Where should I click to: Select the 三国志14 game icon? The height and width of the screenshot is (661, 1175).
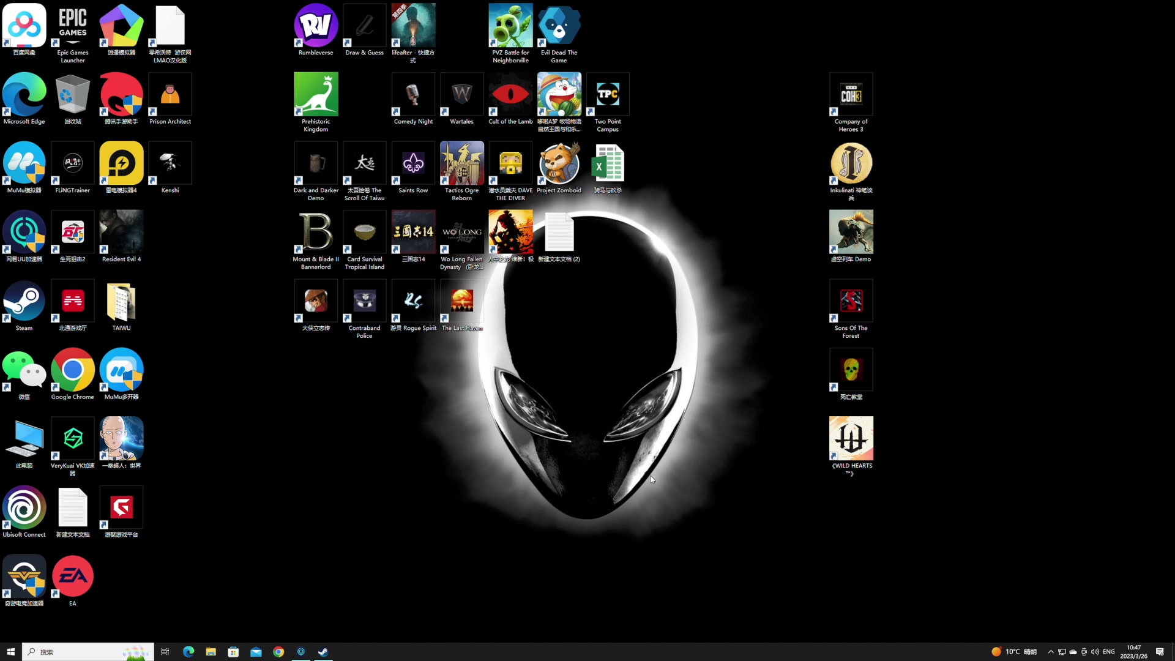pyautogui.click(x=413, y=236)
